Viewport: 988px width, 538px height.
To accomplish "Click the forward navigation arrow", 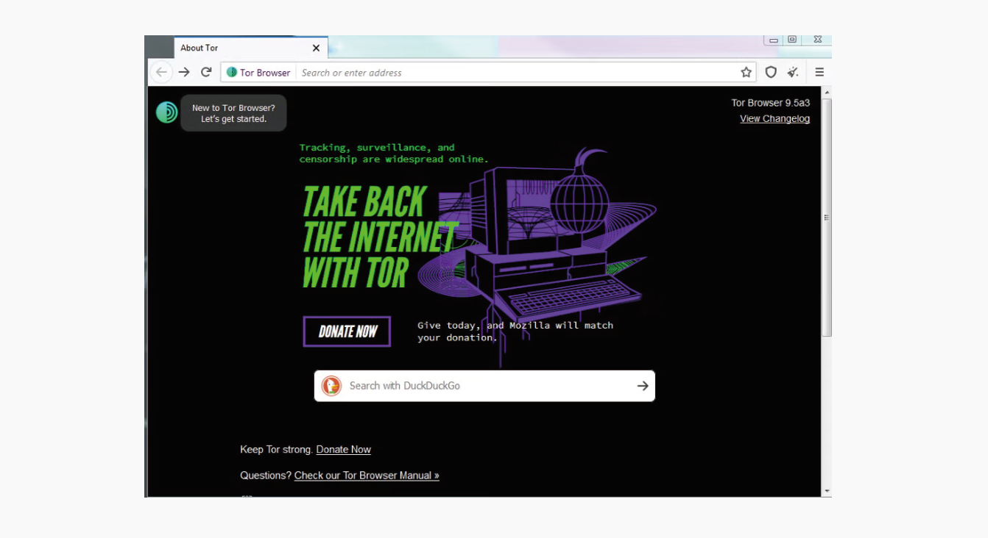I will tap(184, 72).
